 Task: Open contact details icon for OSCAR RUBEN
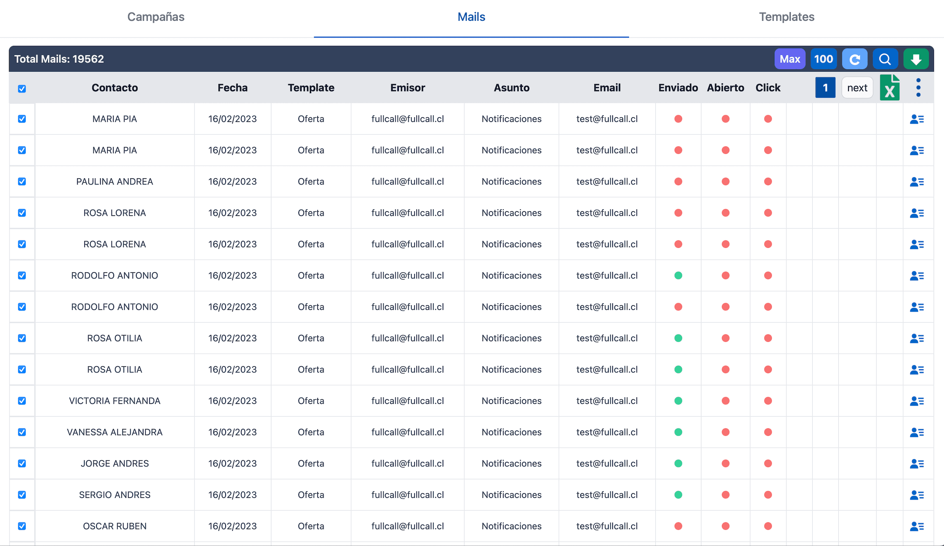point(916,526)
